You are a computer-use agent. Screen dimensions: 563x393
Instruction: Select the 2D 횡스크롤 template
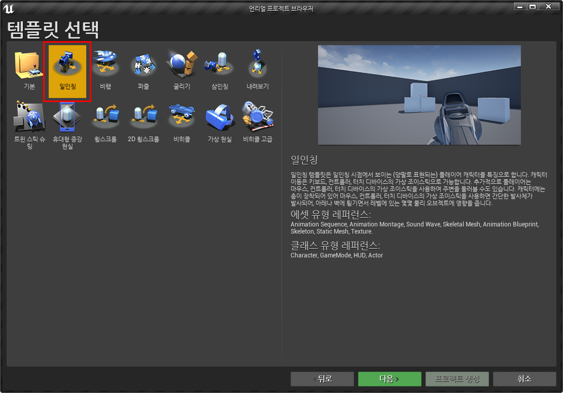click(x=143, y=123)
